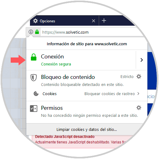Open Permisos settings gear
This screenshot has width=159, height=159.
pos(139,108)
